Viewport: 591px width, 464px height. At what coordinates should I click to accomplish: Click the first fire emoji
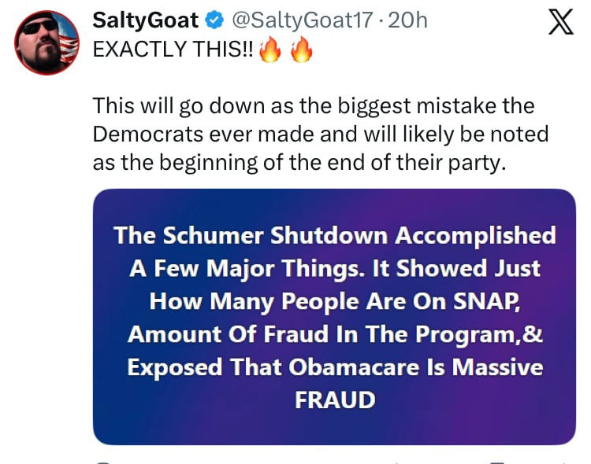point(270,51)
